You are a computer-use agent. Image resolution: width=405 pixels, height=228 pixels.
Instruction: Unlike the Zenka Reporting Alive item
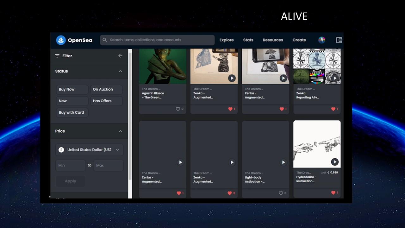333,109
